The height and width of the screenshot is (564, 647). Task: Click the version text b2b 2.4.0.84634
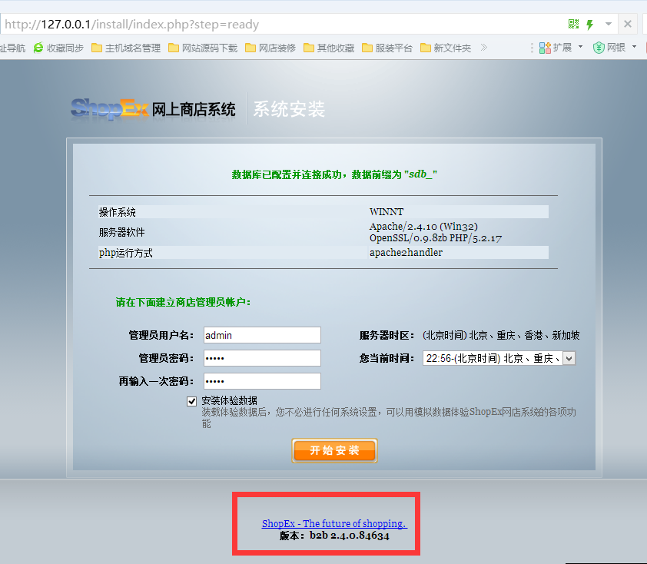350,536
